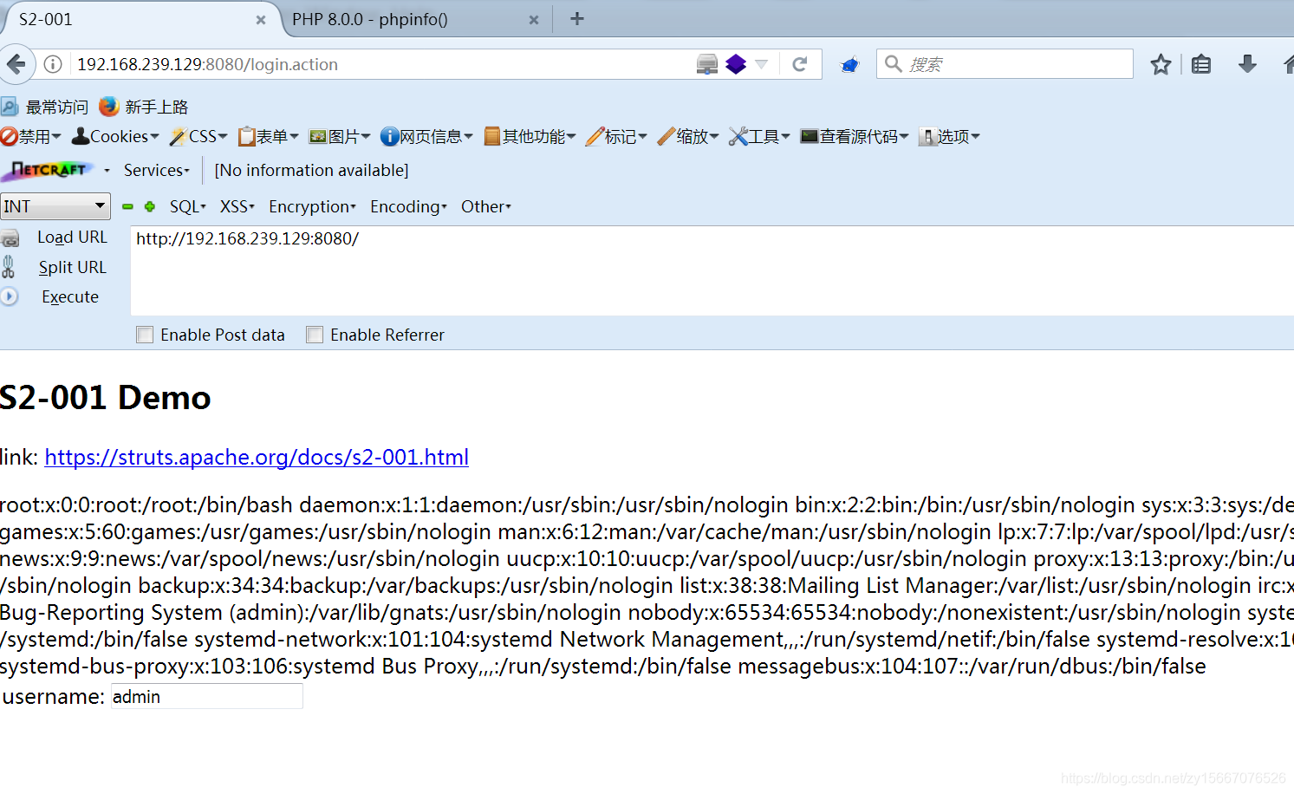Open the 工具 menu
The width and height of the screenshot is (1294, 794).
click(x=760, y=136)
